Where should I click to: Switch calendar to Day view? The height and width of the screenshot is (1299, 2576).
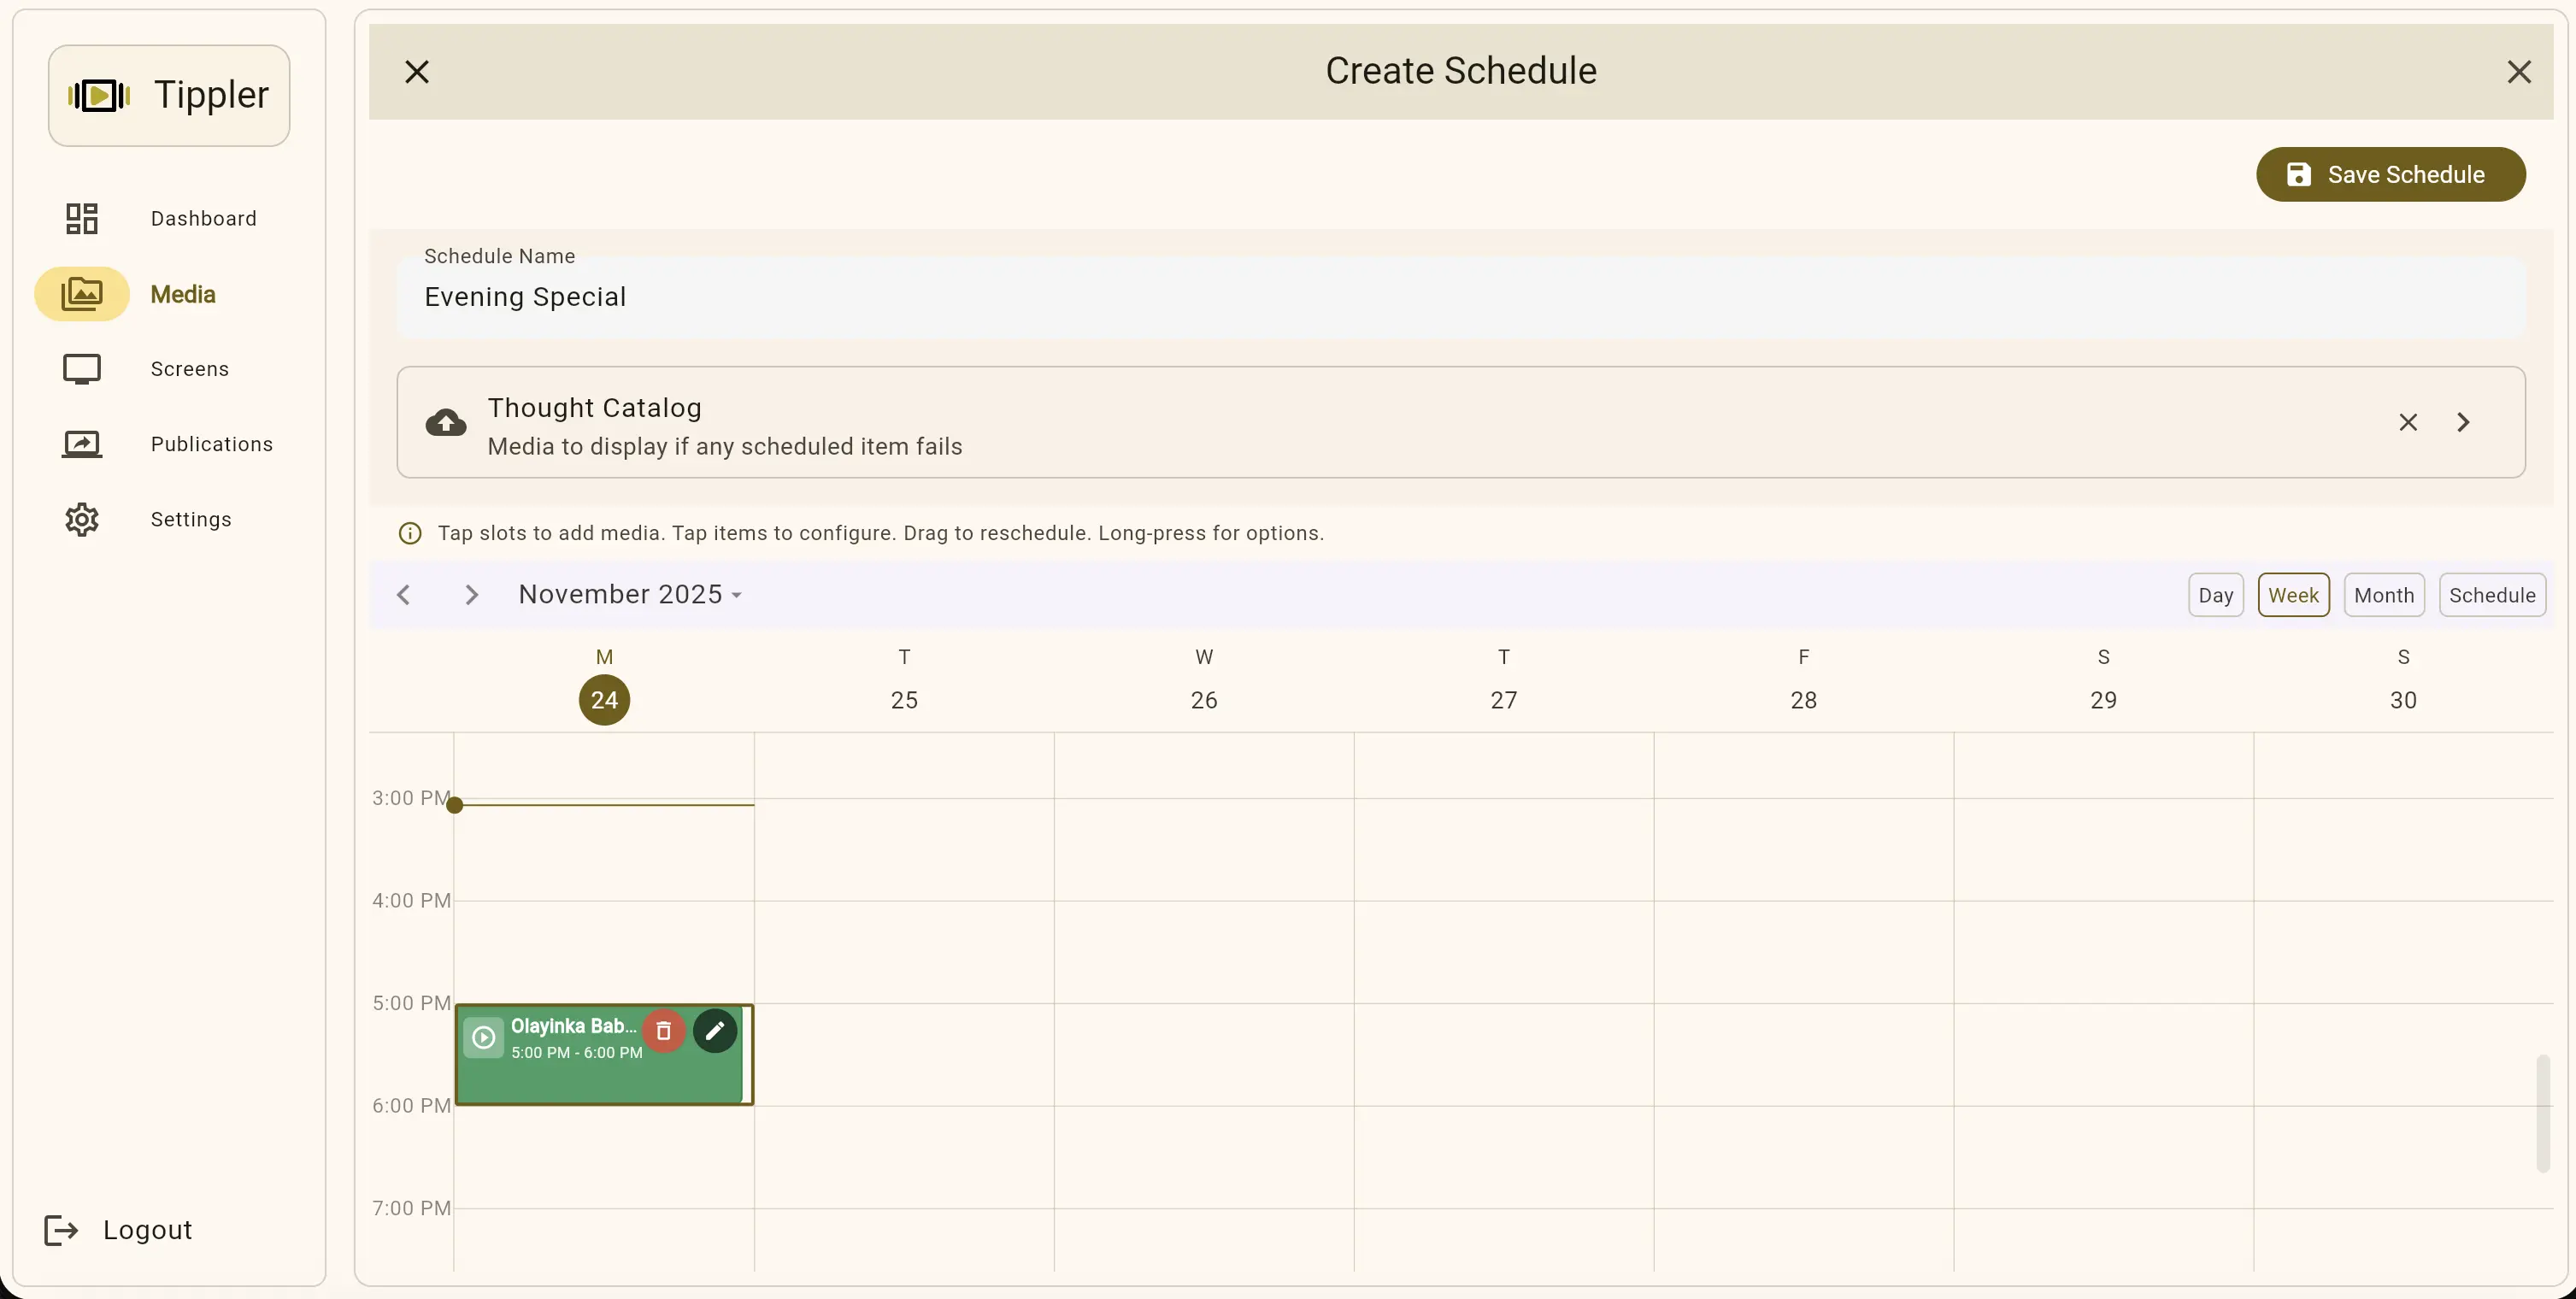point(2216,595)
